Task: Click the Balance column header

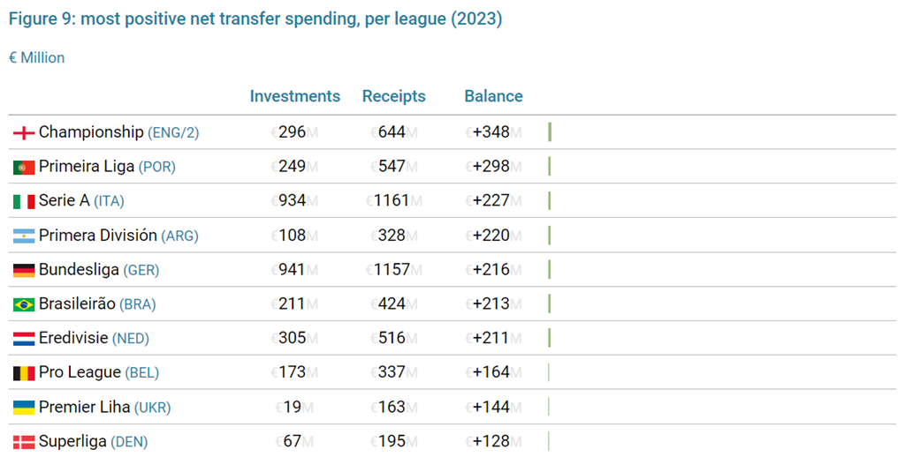Action: click(x=493, y=97)
